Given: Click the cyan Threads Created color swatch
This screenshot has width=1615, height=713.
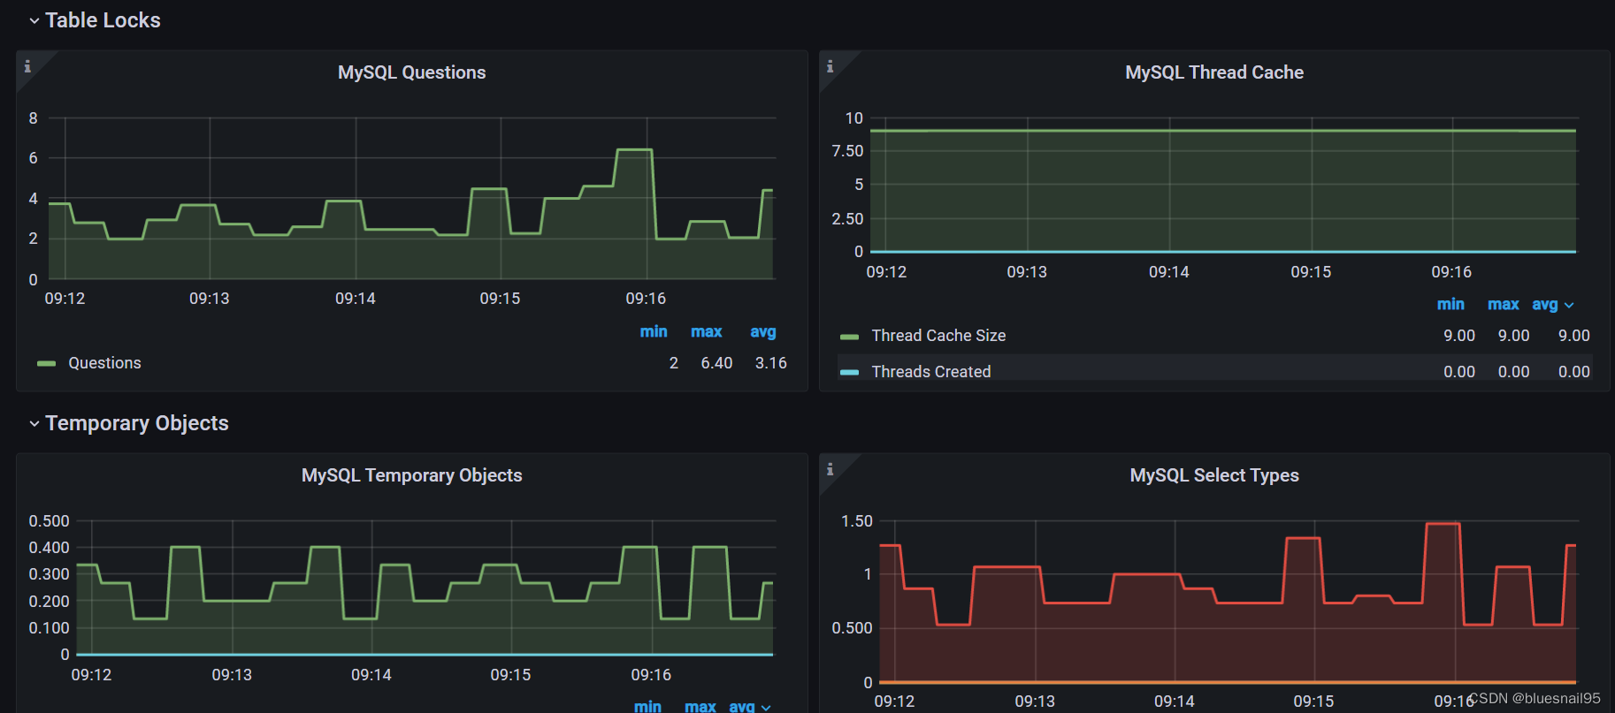Looking at the screenshot, I should coord(849,373).
